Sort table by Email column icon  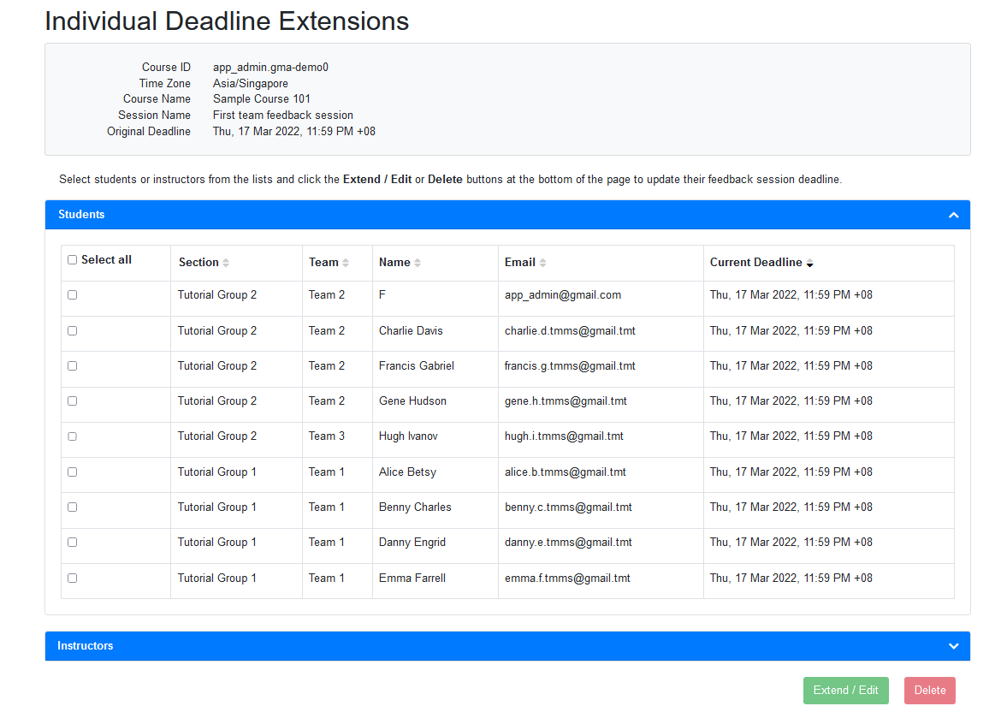coord(542,263)
